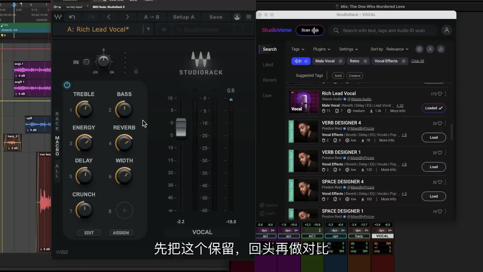Expand the Plugins filter dropdown

point(322,49)
